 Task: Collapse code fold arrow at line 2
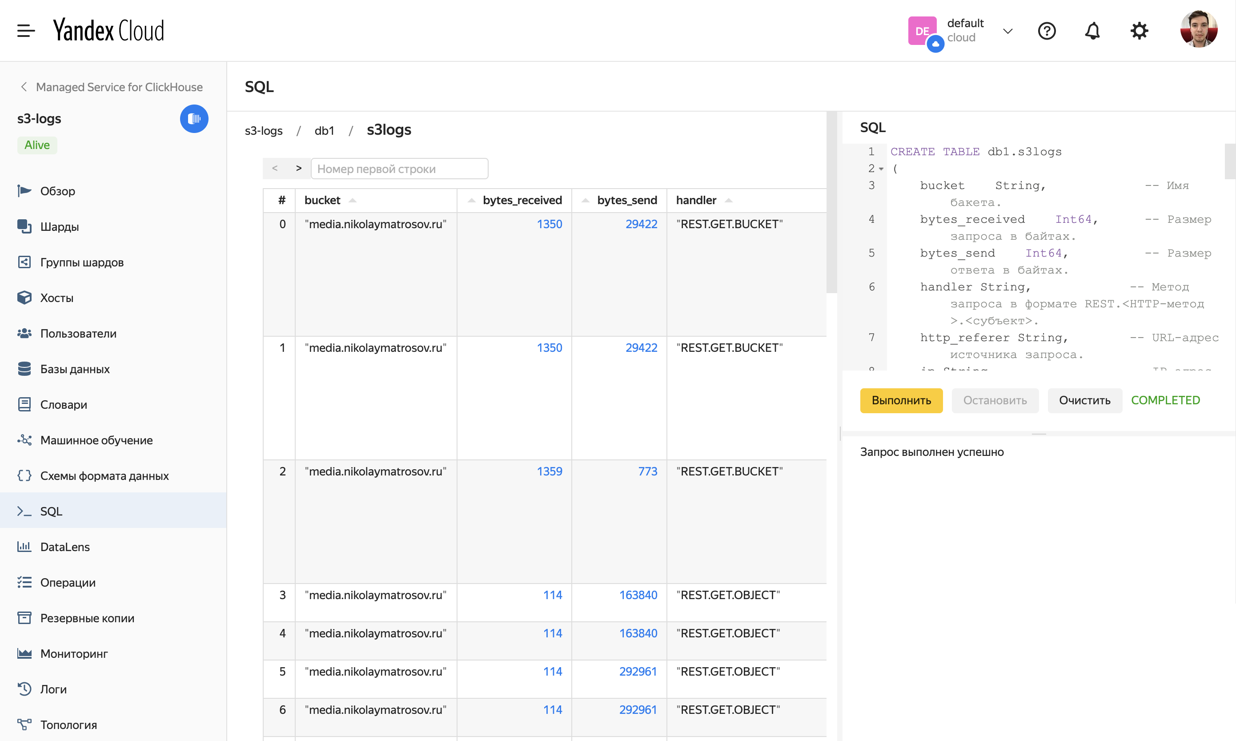click(881, 169)
